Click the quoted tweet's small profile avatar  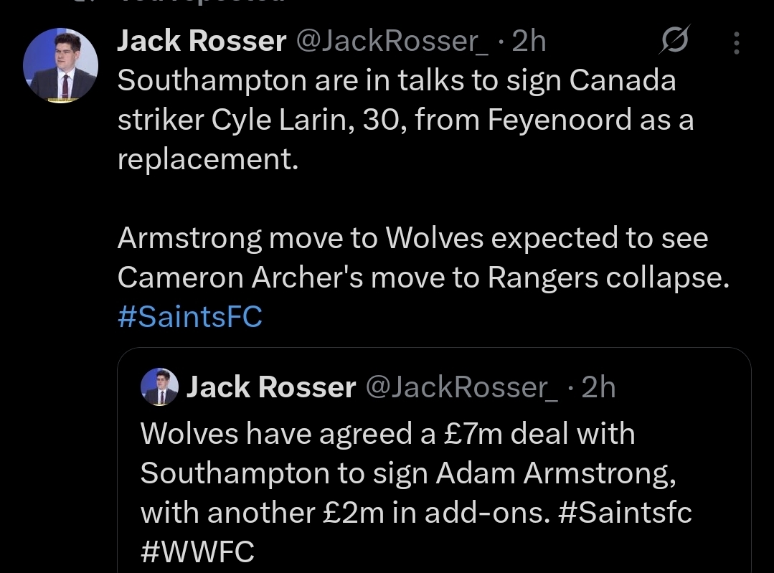click(x=160, y=387)
